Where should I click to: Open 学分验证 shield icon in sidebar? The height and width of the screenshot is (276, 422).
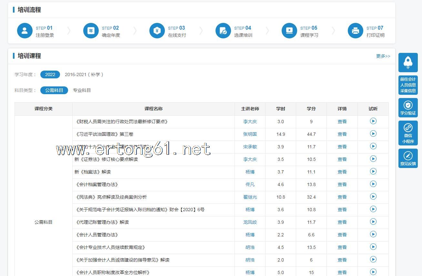point(408,108)
